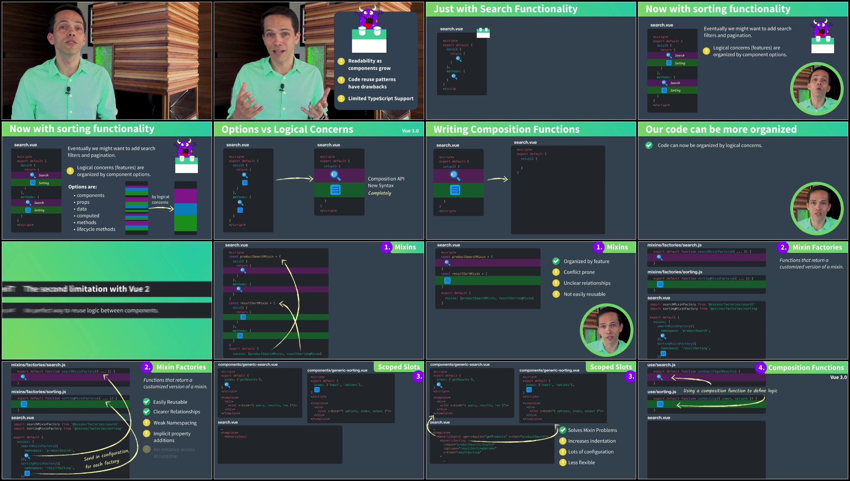This screenshot has width=850, height=481.
Task: Click 'Vue 3.0' under the Composition Functions title
Action: coord(838,377)
